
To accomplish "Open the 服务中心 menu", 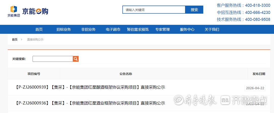I will (x=187, y=30).
